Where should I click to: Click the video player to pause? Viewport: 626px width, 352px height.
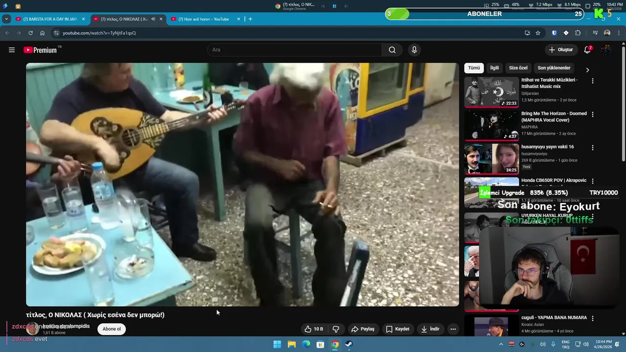tap(243, 184)
